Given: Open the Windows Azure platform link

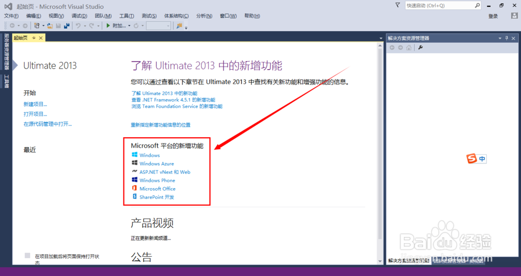Looking at the screenshot, I should coord(156,164).
